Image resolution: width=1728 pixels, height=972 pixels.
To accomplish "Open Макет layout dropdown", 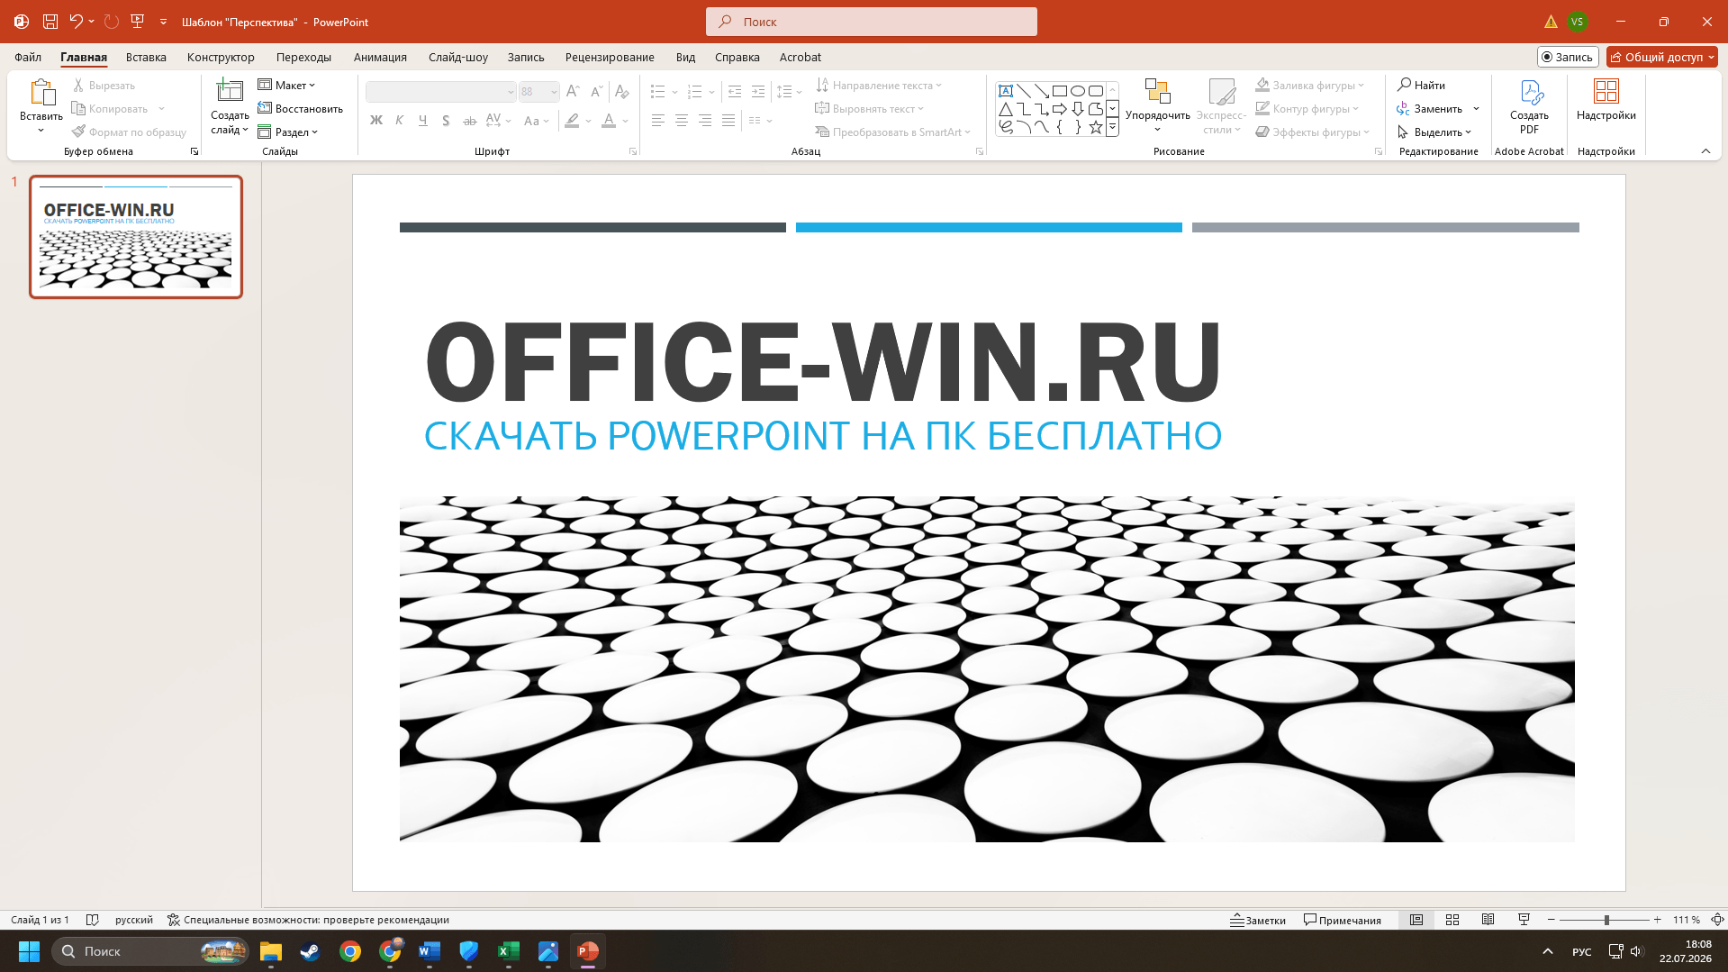I will click(287, 86).
